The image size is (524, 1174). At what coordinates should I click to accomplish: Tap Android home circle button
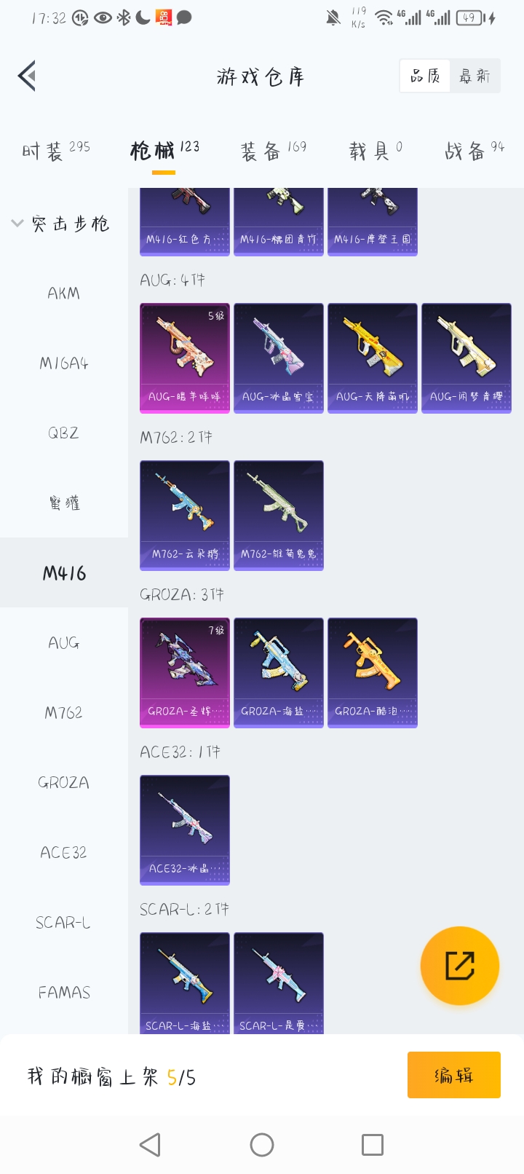[262, 1145]
